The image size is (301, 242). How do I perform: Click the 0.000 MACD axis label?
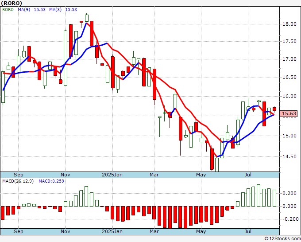(x=289, y=206)
